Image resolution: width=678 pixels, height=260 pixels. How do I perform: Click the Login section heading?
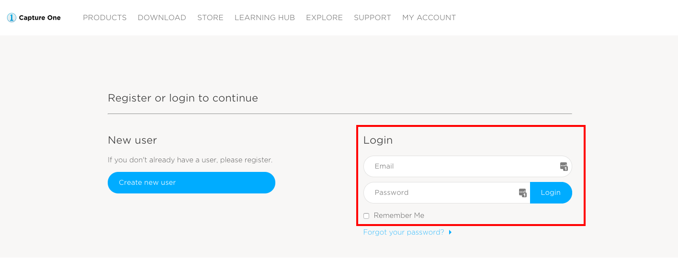click(378, 140)
